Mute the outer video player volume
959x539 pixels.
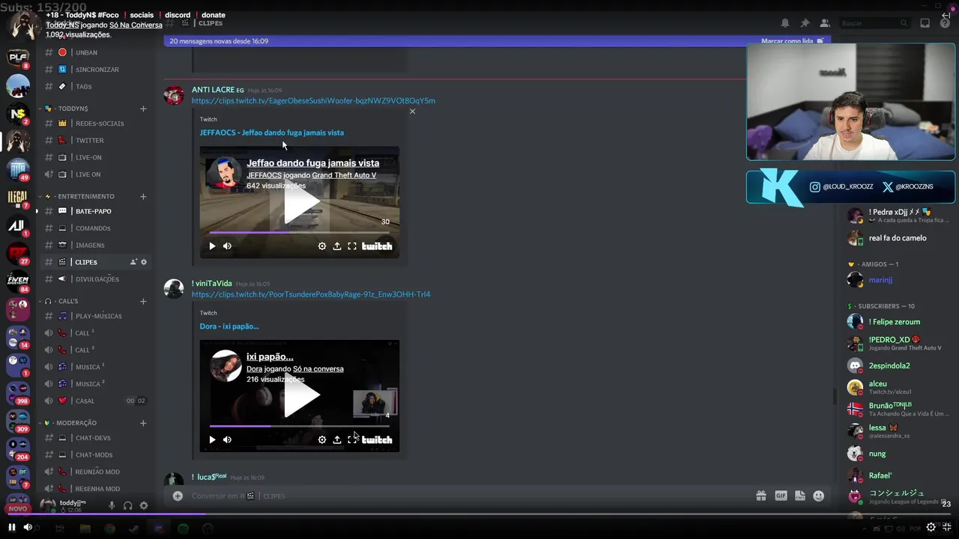[28, 527]
